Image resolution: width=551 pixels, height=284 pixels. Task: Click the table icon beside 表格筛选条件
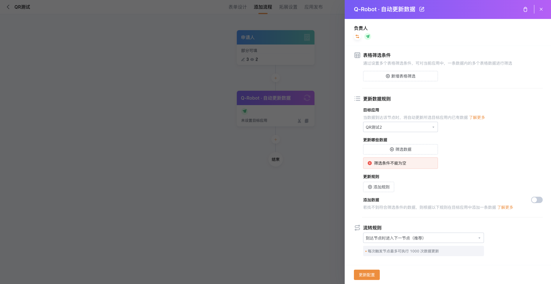tap(357, 55)
